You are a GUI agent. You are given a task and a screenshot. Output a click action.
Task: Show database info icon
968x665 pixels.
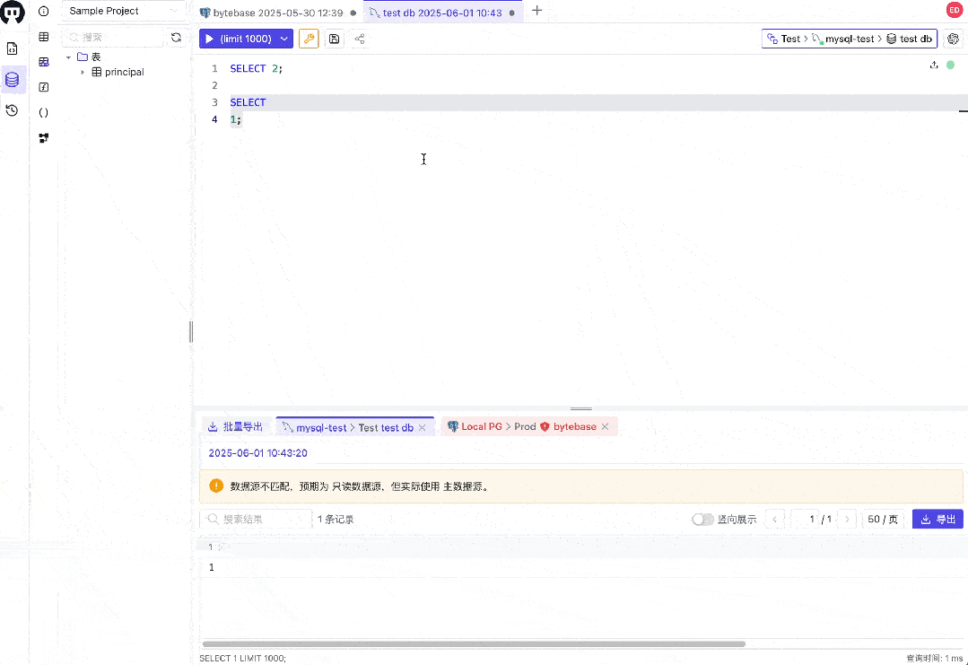coord(43,11)
